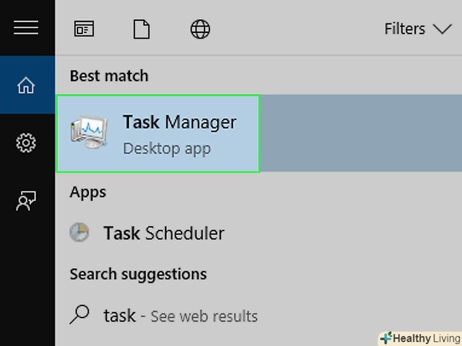Filter results by Documents icon
The height and width of the screenshot is (346, 462).
click(x=141, y=29)
